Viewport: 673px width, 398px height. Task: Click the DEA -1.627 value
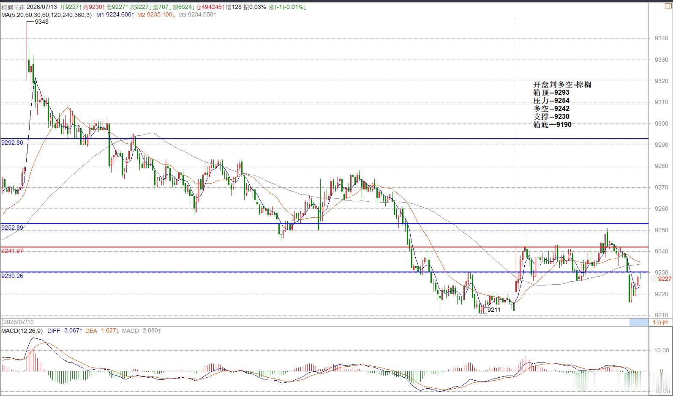pyautogui.click(x=102, y=331)
